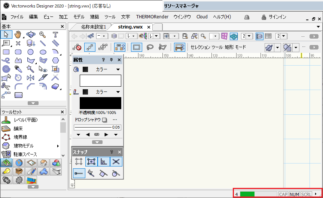Open the ファイル menu
This screenshot has height=198, width=323.
pos(17,17)
